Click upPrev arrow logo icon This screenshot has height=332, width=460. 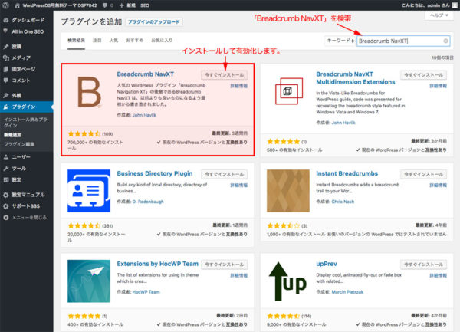pyautogui.click(x=288, y=281)
